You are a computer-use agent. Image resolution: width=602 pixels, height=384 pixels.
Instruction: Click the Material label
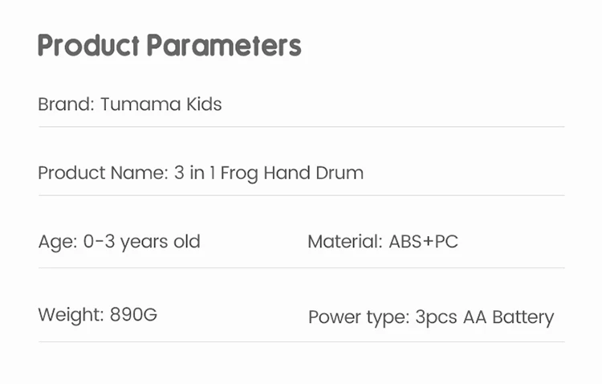click(345, 242)
